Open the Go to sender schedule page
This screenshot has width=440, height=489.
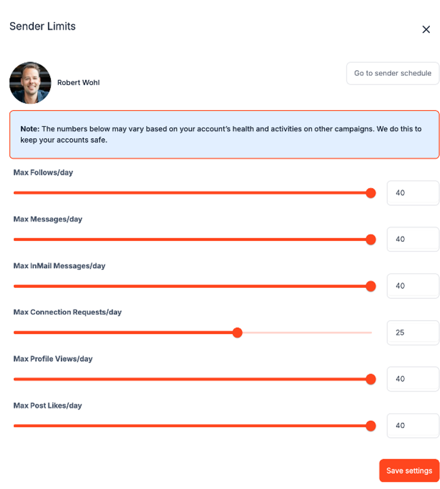(x=392, y=73)
